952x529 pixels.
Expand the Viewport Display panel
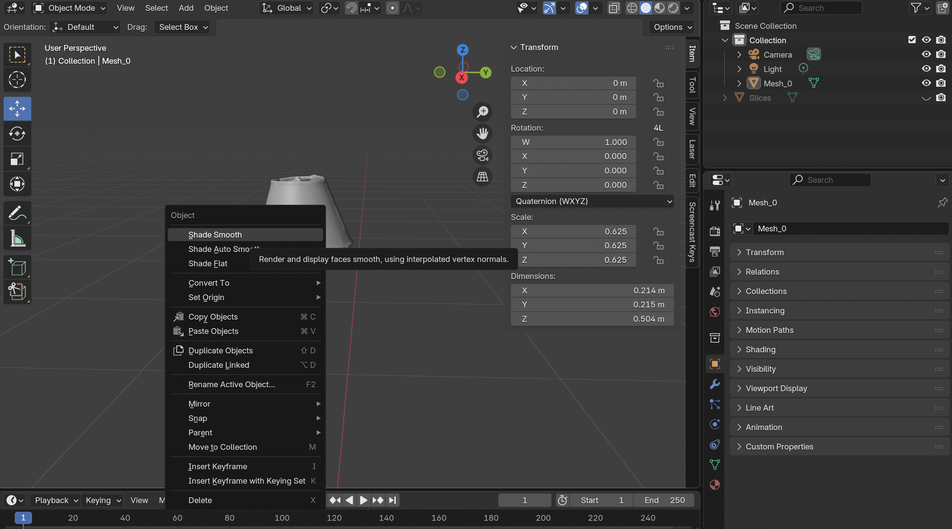coord(776,388)
